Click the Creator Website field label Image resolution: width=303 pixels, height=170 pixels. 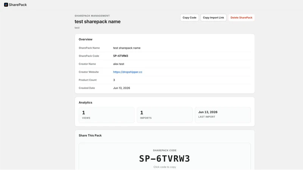(89, 72)
